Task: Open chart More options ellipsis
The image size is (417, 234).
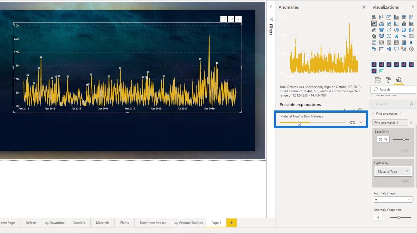Action: pos(238,19)
